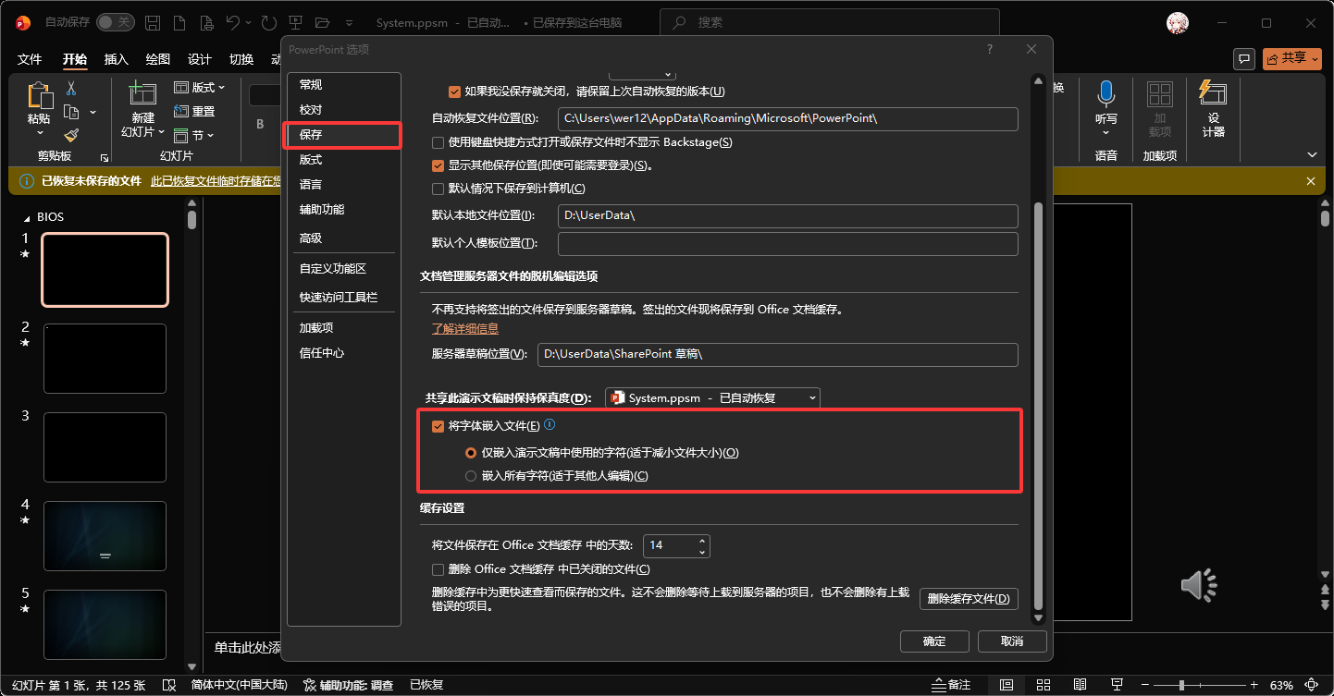1334x696 pixels.
Task: Select 嵌入所有字符(适于其他人编辑) radio option
Action: (471, 476)
